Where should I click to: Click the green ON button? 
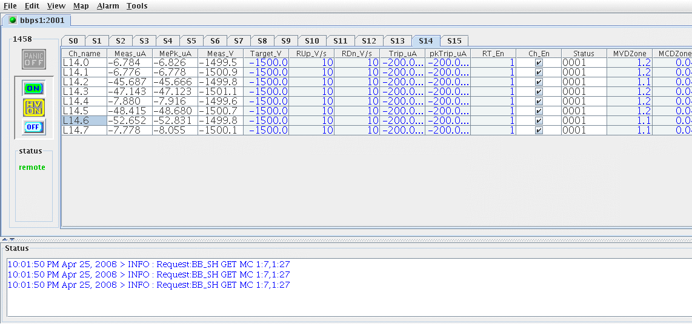(x=34, y=88)
